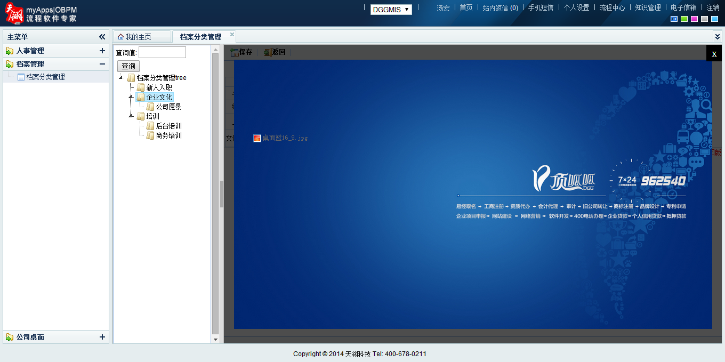The width and height of the screenshot is (725, 362).
Task: Click the 桌面蓝16_9.jpg file name
Action: tap(285, 138)
